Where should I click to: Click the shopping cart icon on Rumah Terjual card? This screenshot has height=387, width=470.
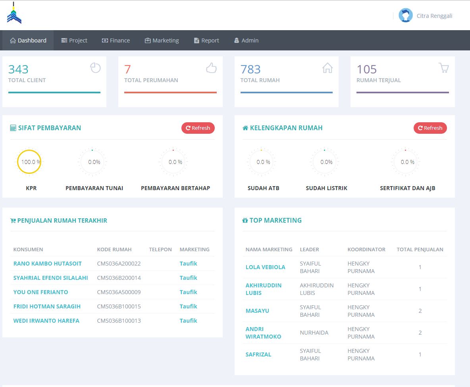443,68
